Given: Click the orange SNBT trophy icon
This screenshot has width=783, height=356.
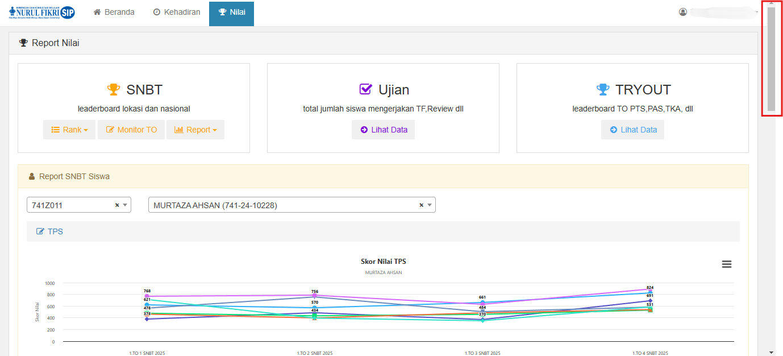Looking at the screenshot, I should pos(114,90).
